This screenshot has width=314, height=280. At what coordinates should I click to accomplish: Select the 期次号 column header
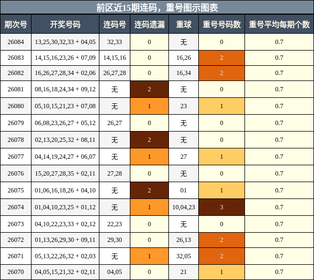(16, 24)
